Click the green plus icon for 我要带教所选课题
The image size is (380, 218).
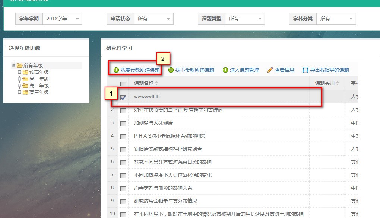116,70
